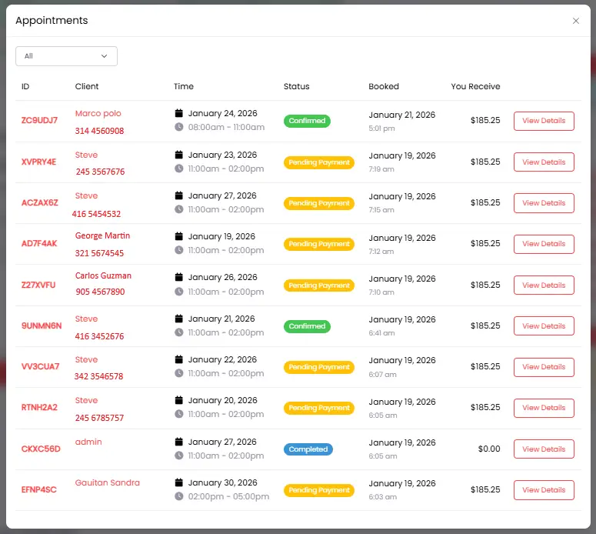This screenshot has height=534, width=596.
Task: Click calendar icon beside January 19, 2026 time
Action: [179, 237]
